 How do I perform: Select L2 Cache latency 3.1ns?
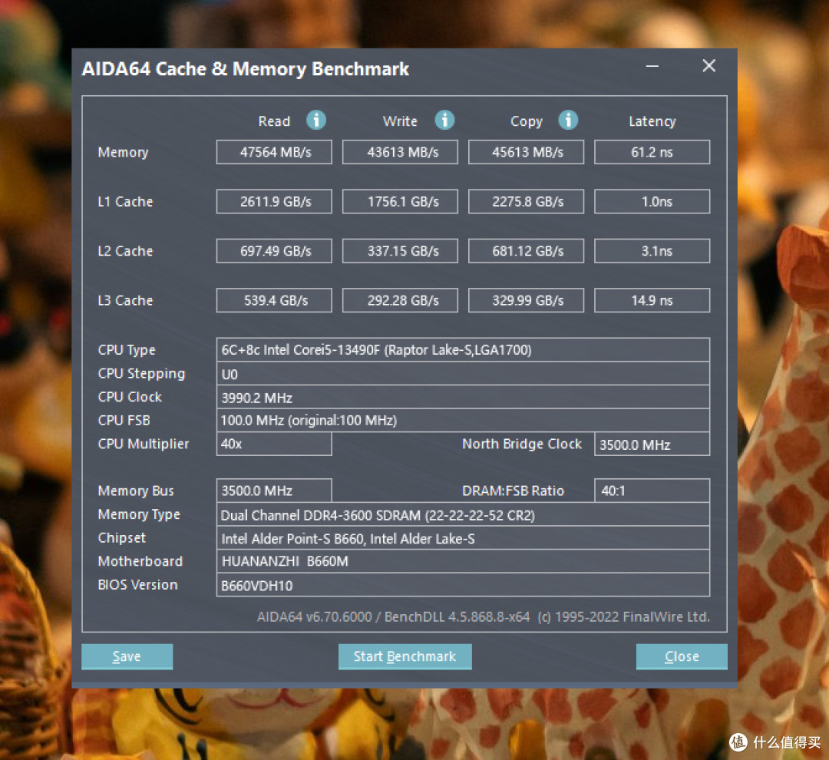tap(652, 251)
